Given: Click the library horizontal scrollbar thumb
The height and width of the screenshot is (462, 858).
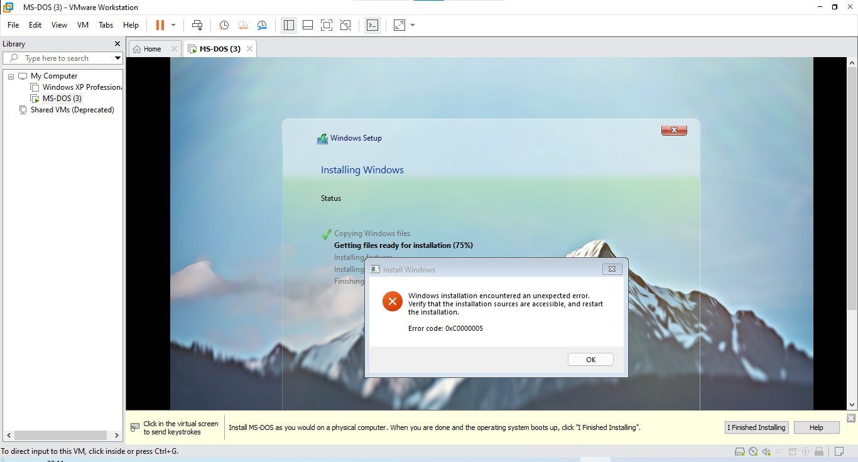Looking at the screenshot, I should 61,435.
